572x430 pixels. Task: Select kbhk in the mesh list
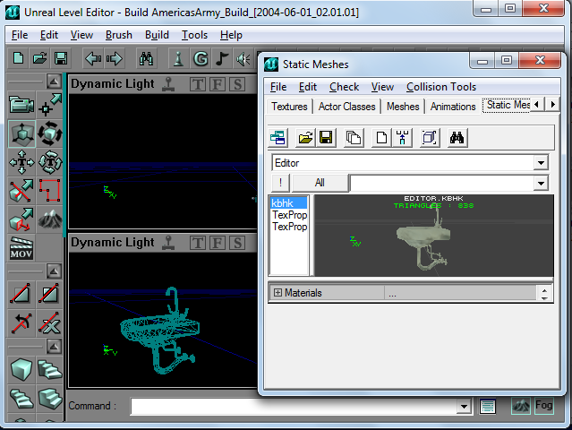click(288, 203)
